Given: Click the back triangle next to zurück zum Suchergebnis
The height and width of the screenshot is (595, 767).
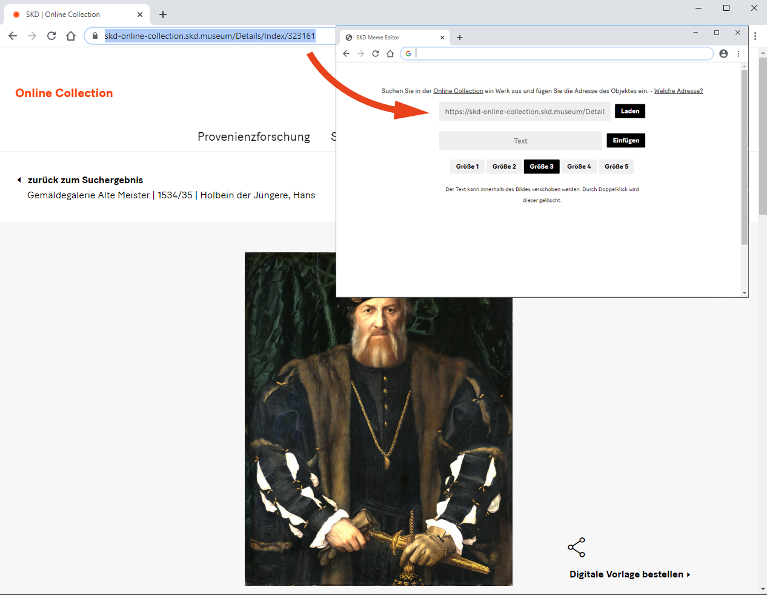Looking at the screenshot, I should pos(19,180).
